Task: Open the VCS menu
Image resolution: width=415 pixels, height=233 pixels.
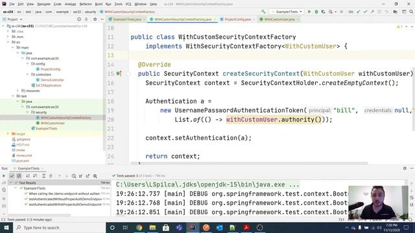Action: click(x=128, y=4)
